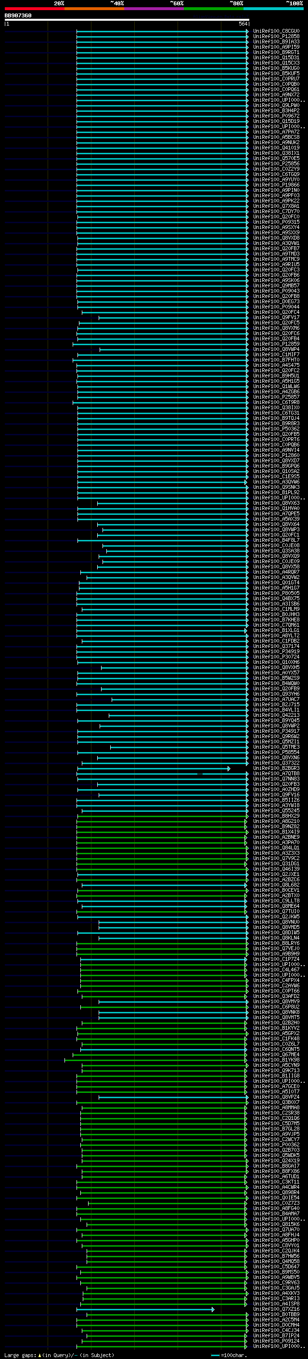Click the ~80% identity legend label
Viewport: 308px width, 1359px height.
pos(236,3)
